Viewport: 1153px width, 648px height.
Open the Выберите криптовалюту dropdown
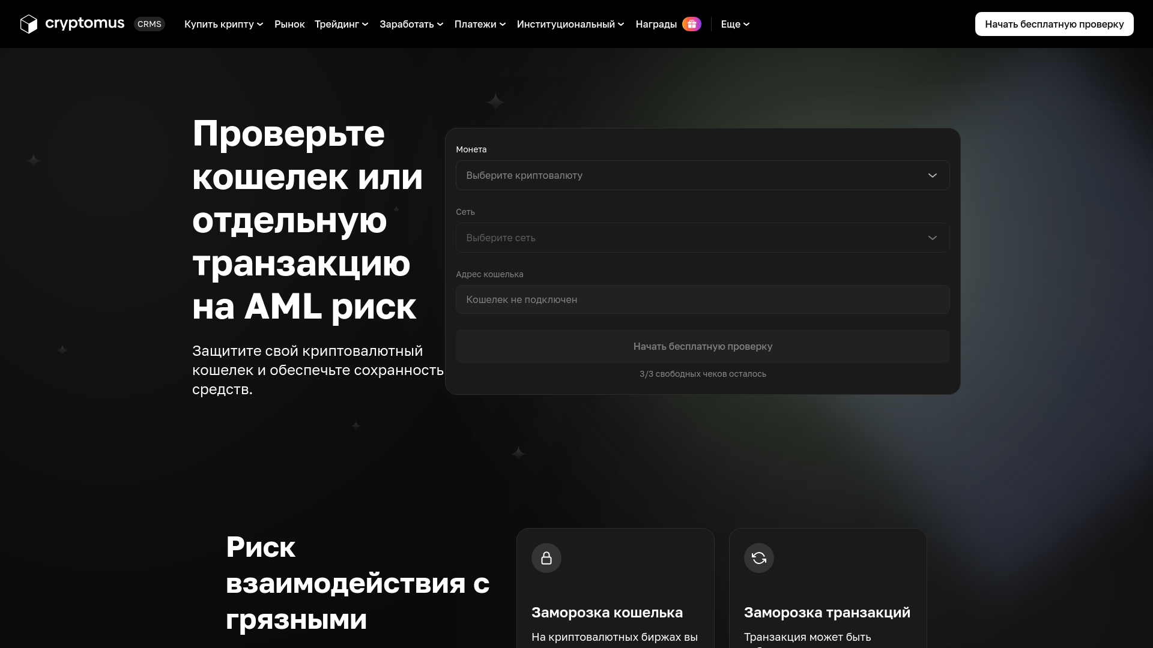pyautogui.click(x=703, y=175)
